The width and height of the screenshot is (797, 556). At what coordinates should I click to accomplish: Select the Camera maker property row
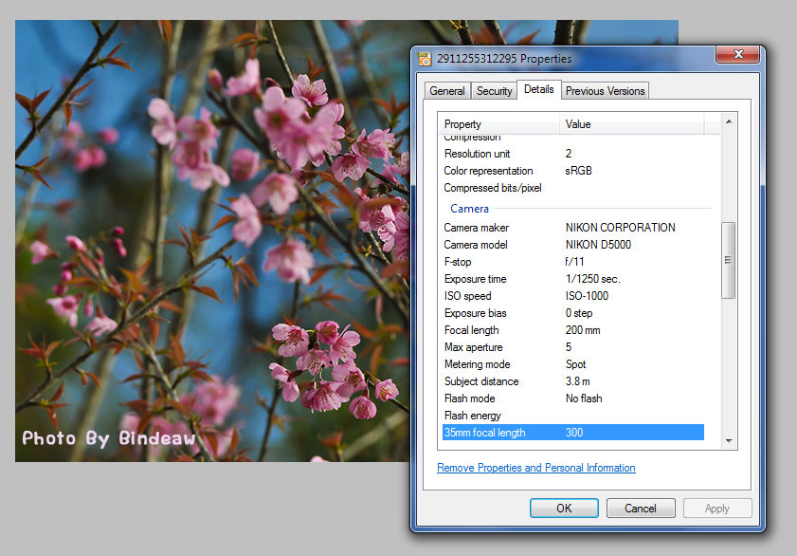coord(477,228)
